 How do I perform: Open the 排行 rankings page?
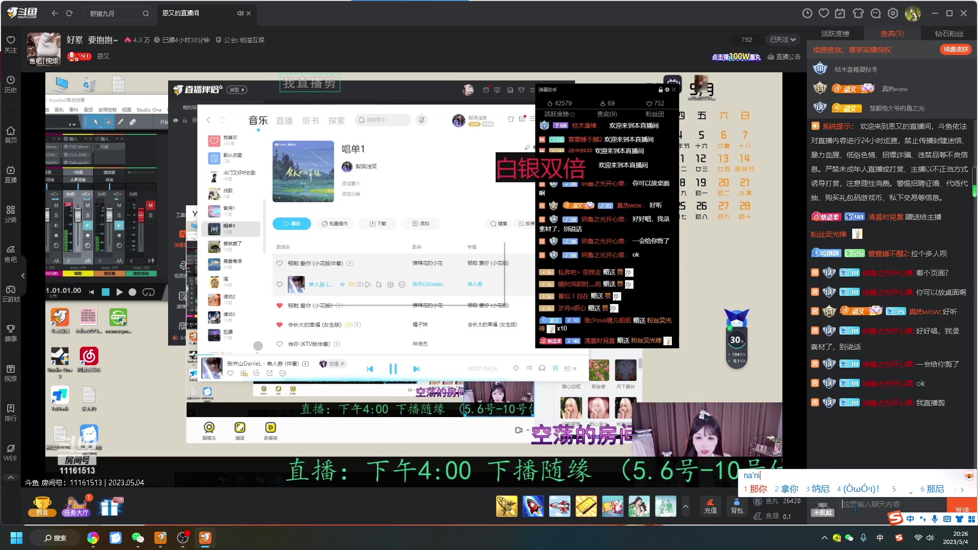11,413
